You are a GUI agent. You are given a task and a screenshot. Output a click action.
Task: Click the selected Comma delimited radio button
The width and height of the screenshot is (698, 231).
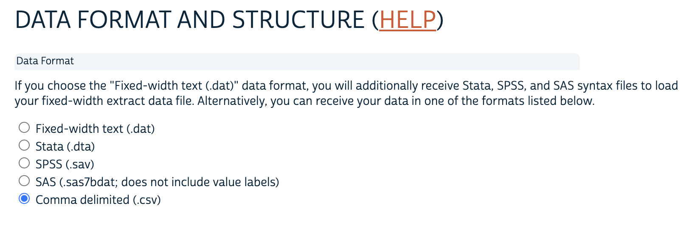click(x=24, y=198)
